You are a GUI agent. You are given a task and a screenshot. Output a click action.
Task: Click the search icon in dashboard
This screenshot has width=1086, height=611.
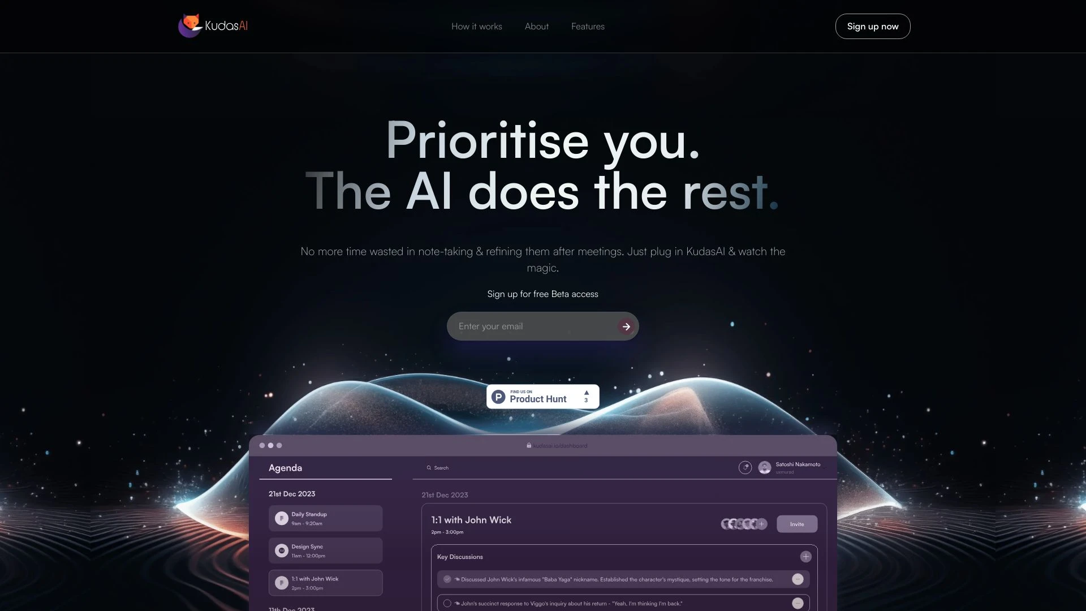(x=429, y=467)
